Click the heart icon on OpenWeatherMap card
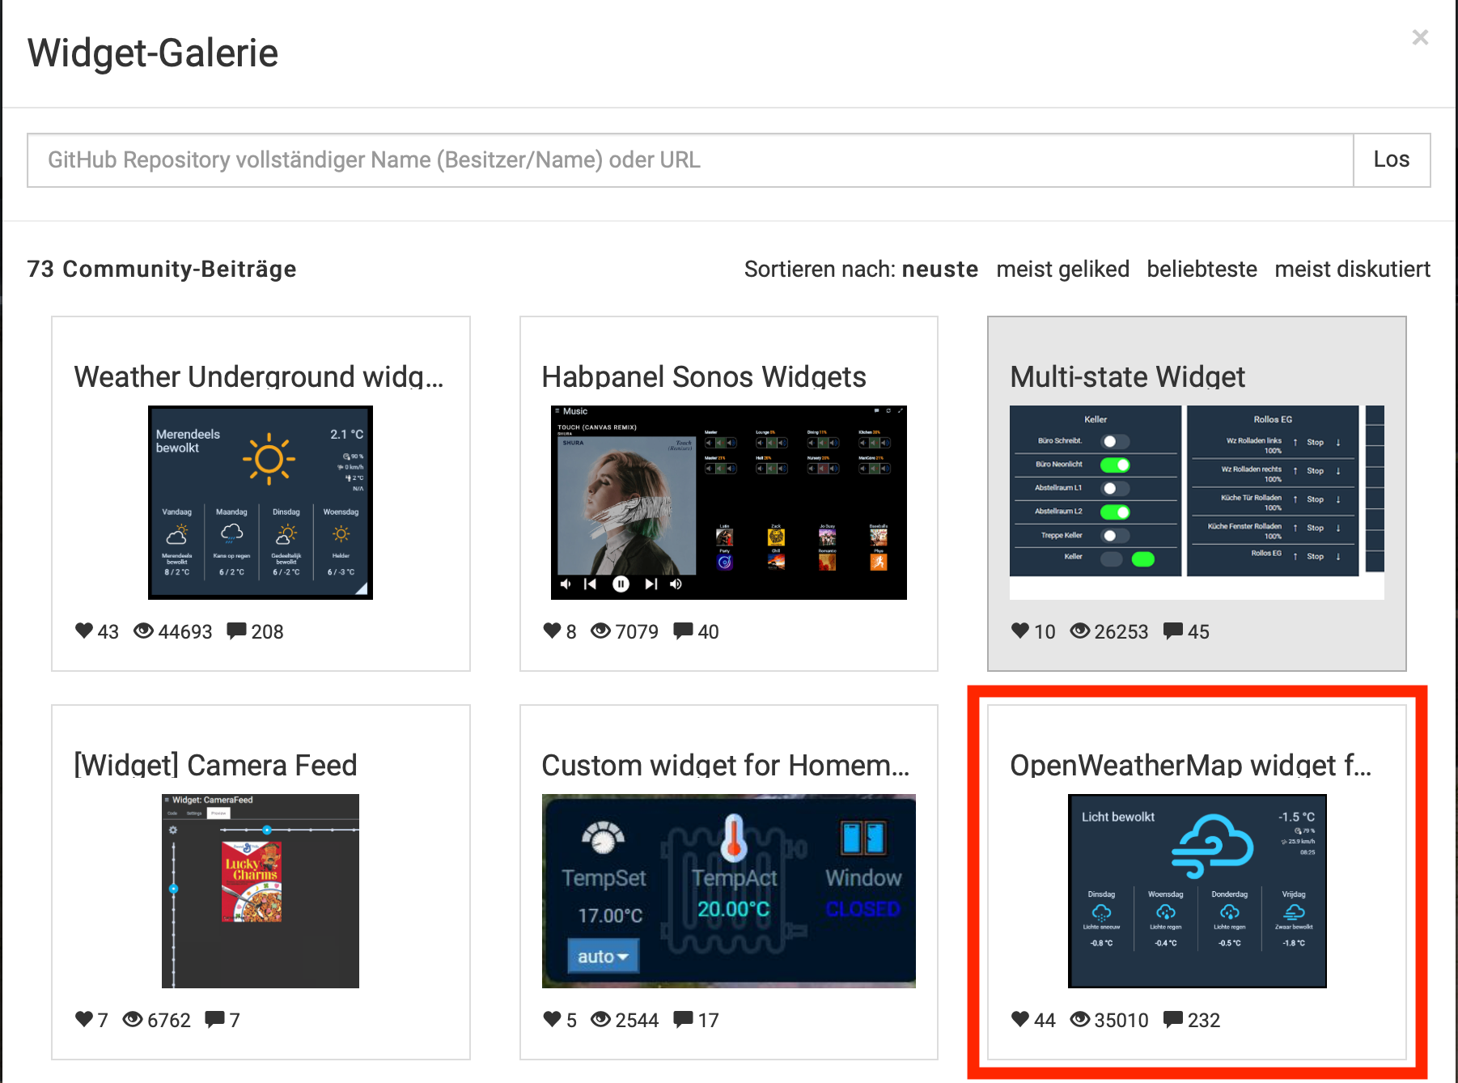 coord(1020,1019)
